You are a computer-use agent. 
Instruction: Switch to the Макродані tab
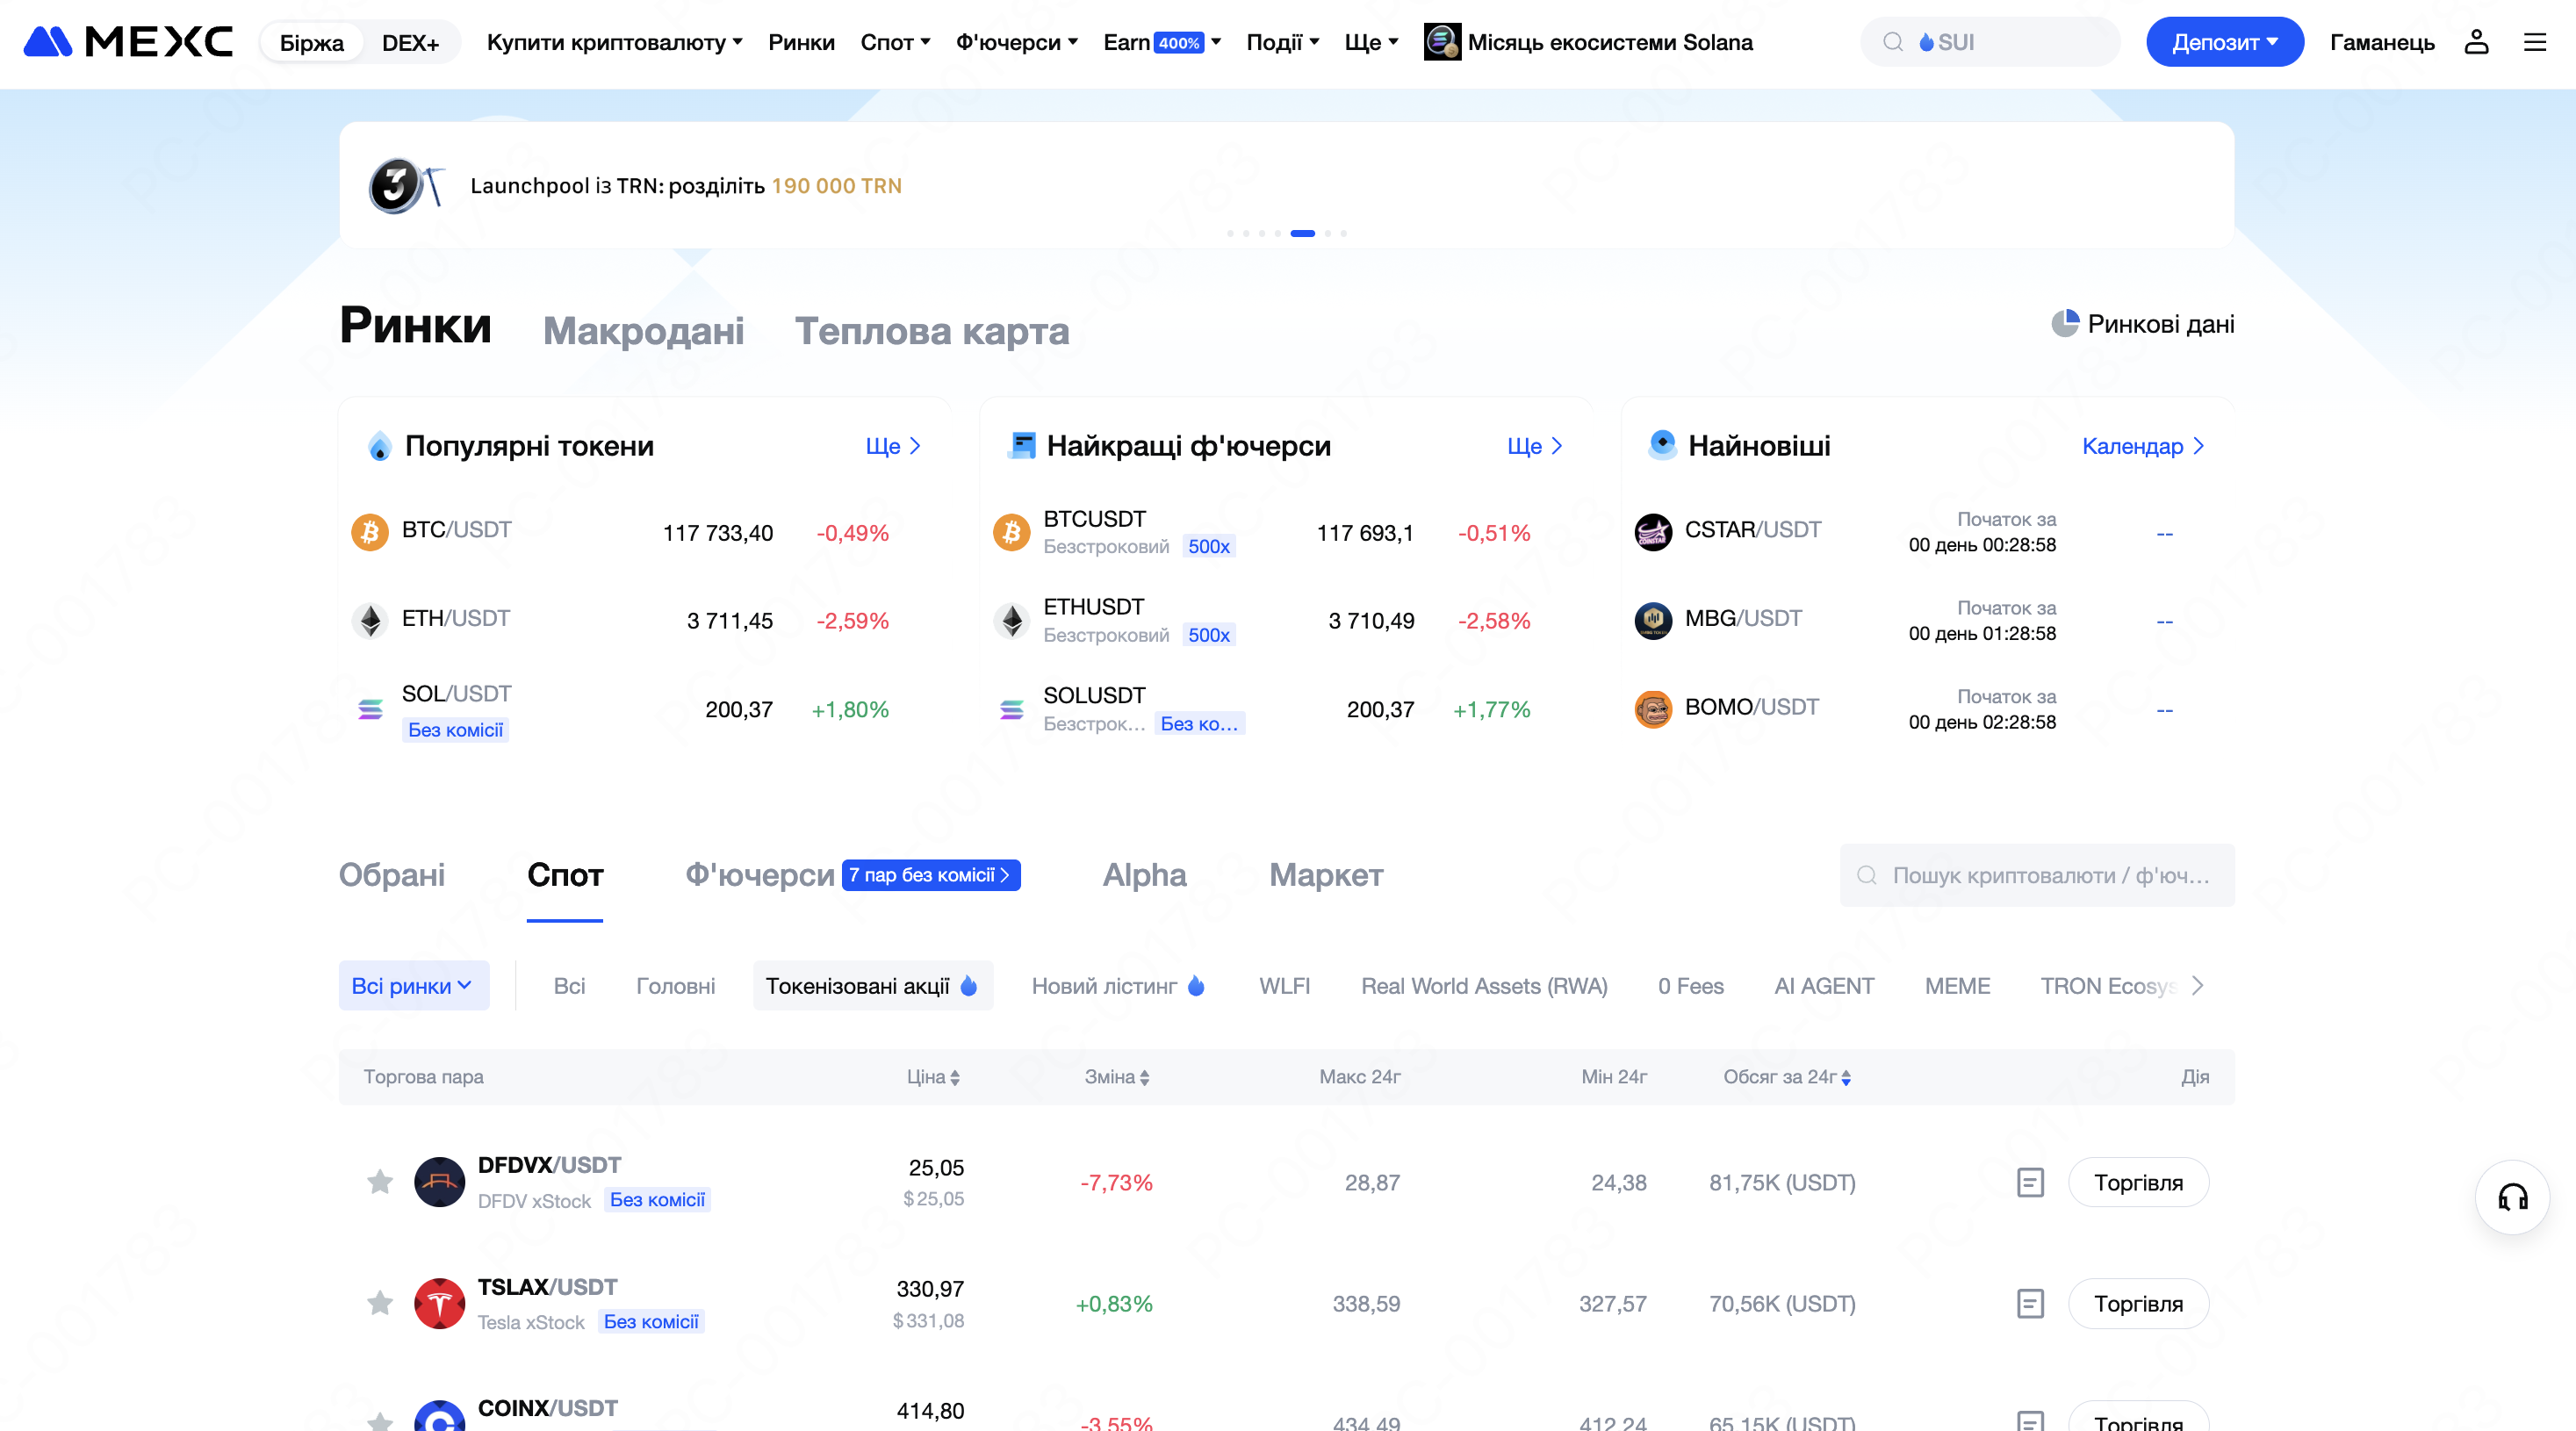pyautogui.click(x=643, y=330)
